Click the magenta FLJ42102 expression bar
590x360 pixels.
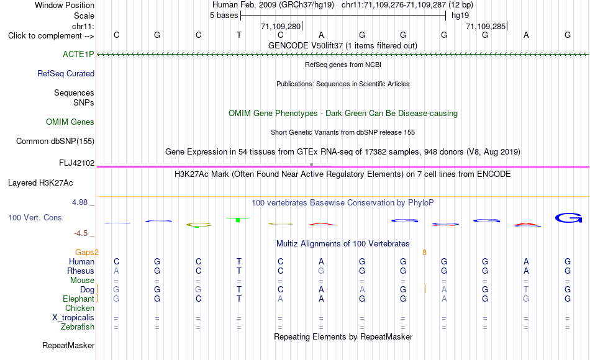pyautogui.click(x=343, y=166)
